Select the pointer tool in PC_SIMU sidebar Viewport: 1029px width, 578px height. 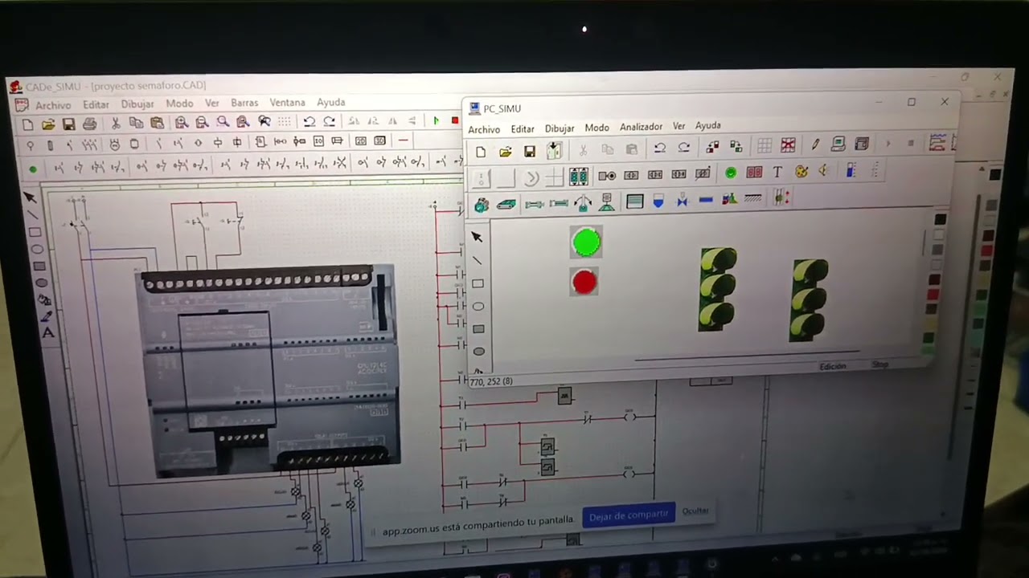476,237
